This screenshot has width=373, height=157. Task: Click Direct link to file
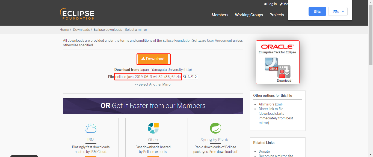tap(271, 109)
